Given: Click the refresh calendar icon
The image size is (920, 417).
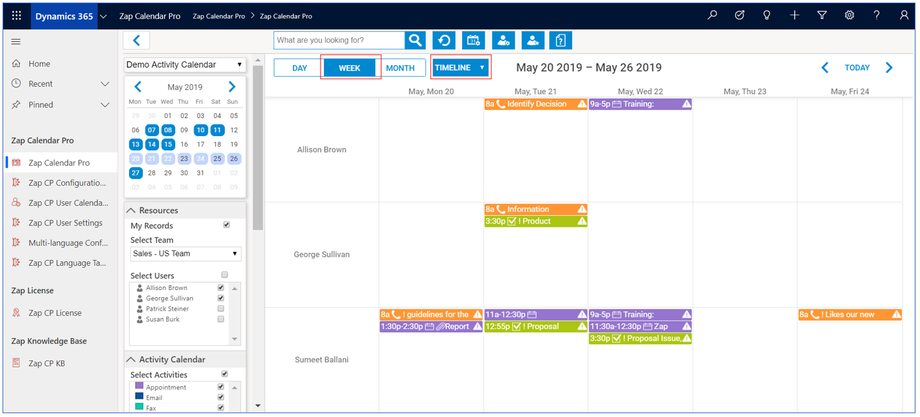Looking at the screenshot, I should pyautogui.click(x=444, y=40).
